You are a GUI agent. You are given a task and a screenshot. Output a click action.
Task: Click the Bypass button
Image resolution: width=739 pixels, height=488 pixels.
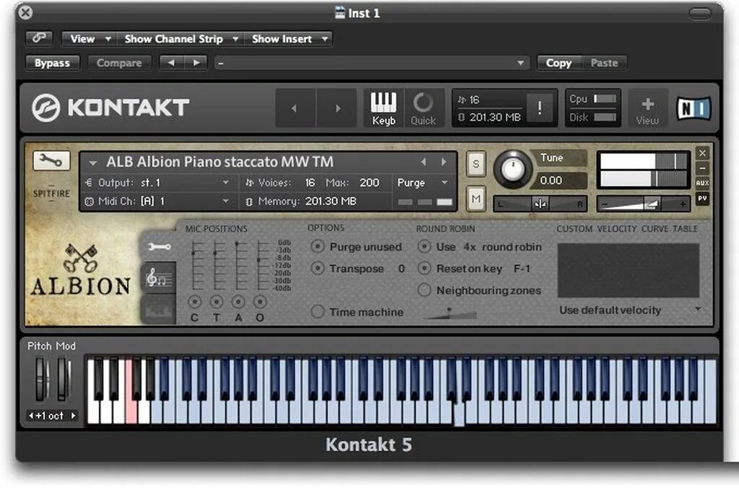point(52,63)
